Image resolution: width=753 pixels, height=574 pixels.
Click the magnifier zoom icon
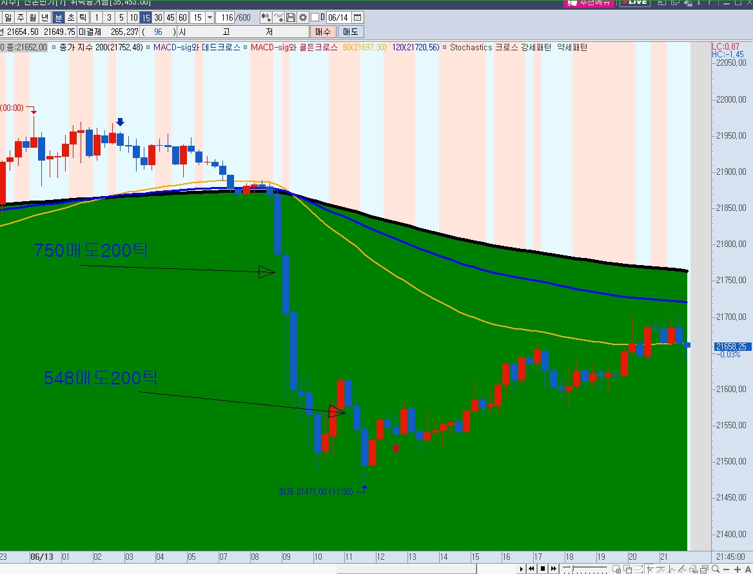(x=716, y=569)
